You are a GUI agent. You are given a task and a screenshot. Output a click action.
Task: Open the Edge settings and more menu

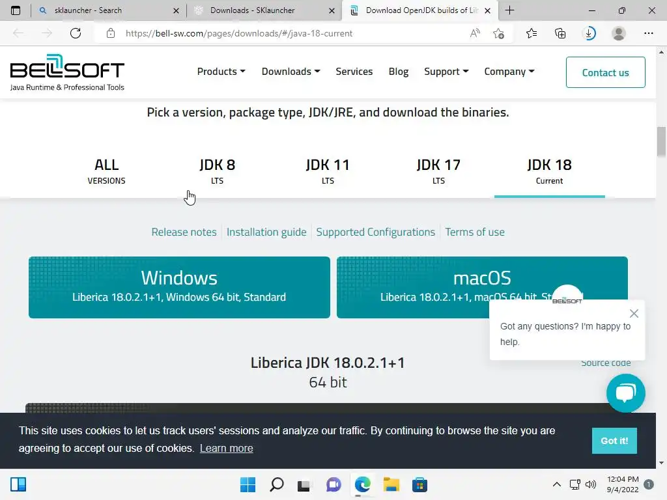[x=648, y=33]
